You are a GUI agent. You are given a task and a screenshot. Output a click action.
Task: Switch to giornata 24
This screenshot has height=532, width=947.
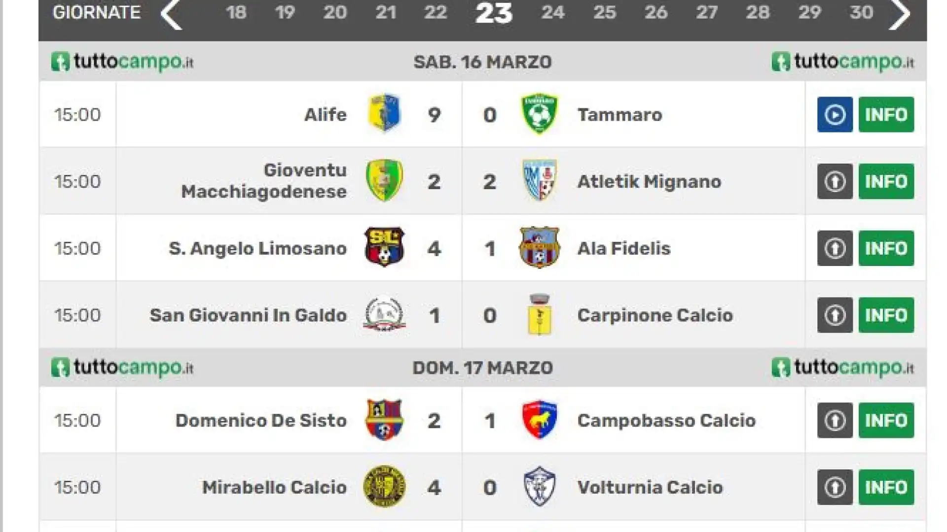(552, 12)
